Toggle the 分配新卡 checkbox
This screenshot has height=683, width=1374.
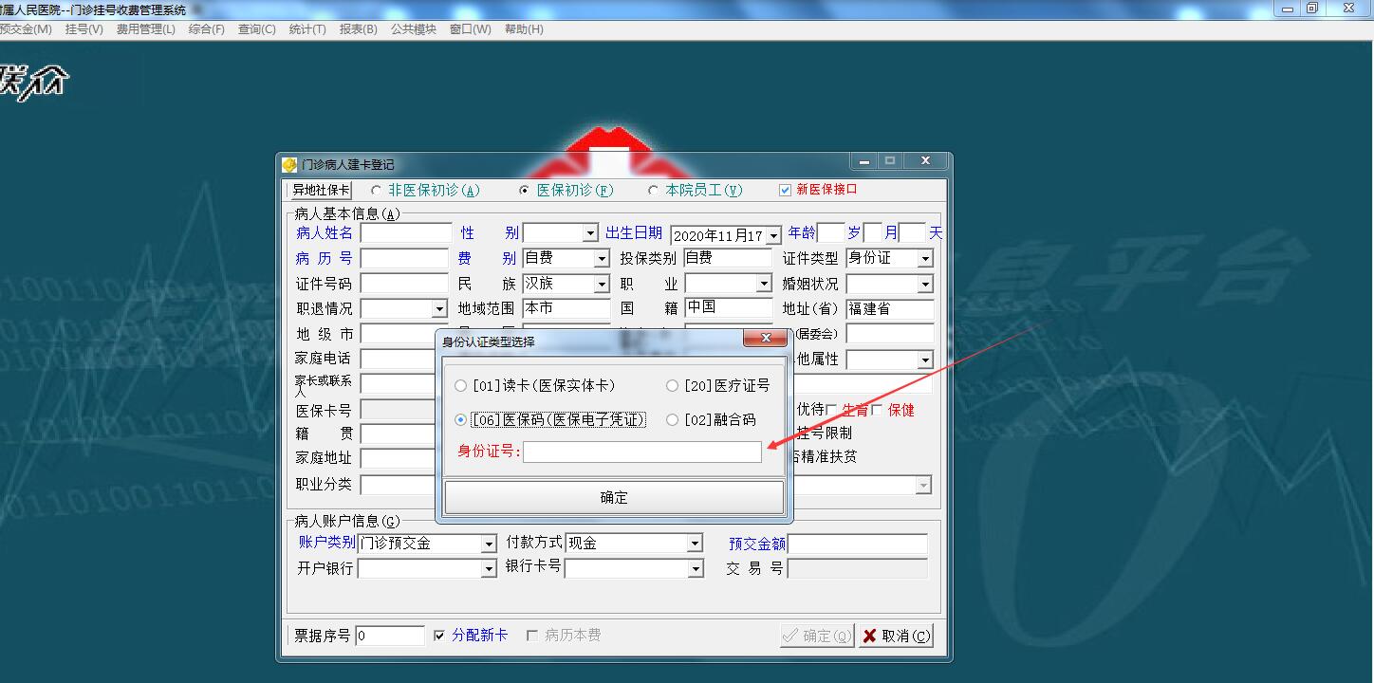[438, 636]
